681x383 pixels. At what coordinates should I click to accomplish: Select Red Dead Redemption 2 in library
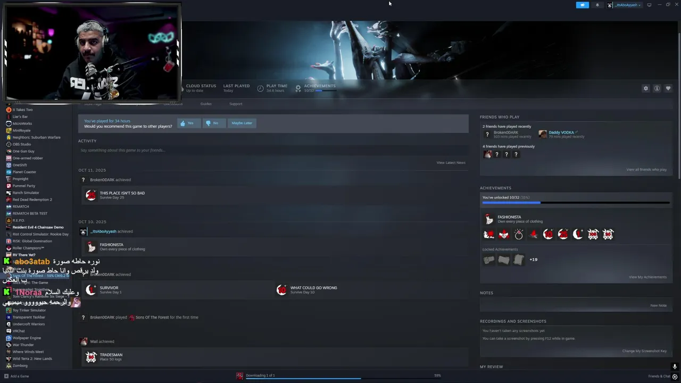(32, 199)
